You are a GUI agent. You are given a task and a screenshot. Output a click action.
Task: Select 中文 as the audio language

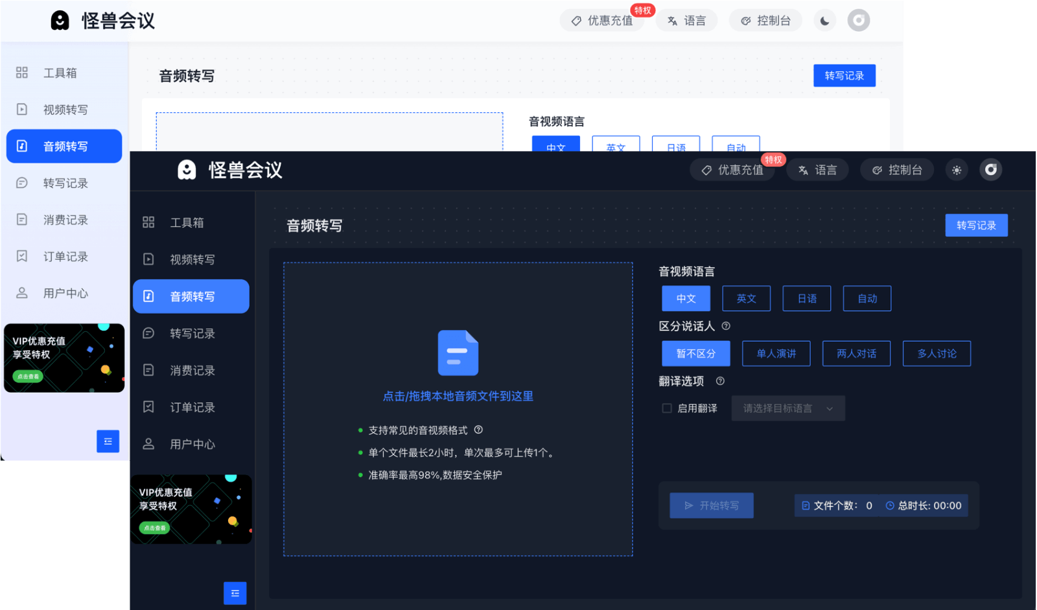(686, 298)
